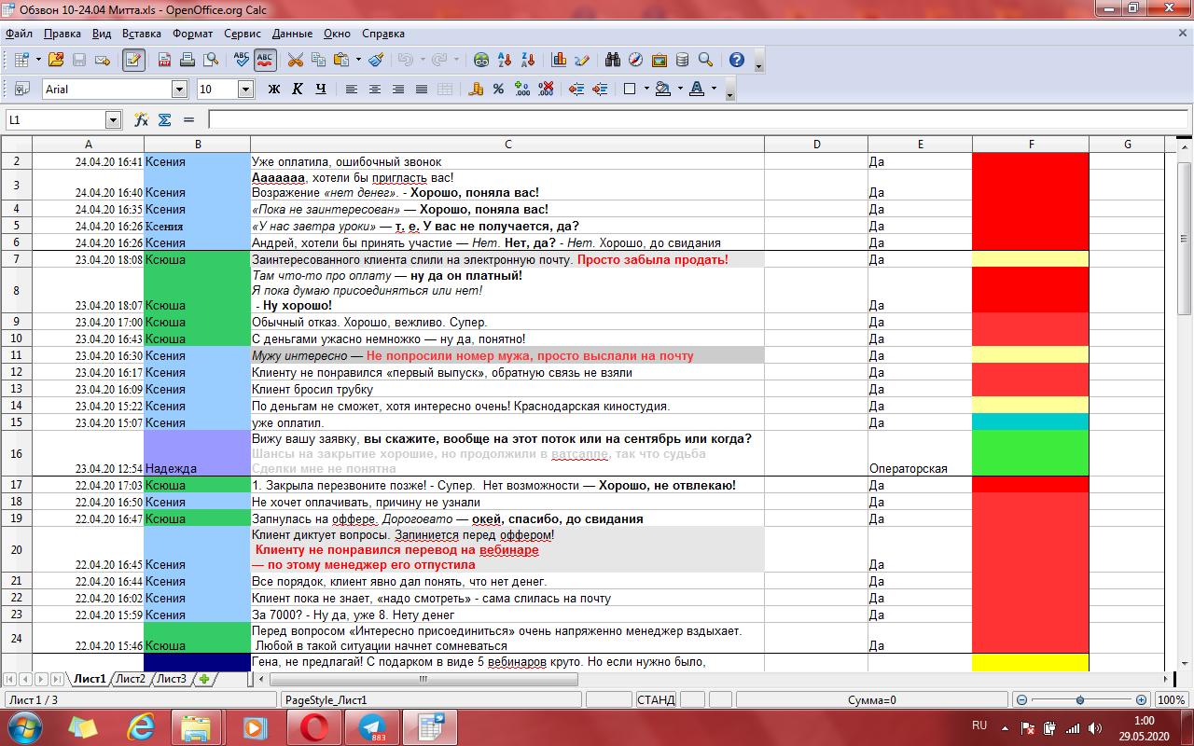Open the Page Preview icon
Screen dimensions: 1194x746
(x=211, y=60)
